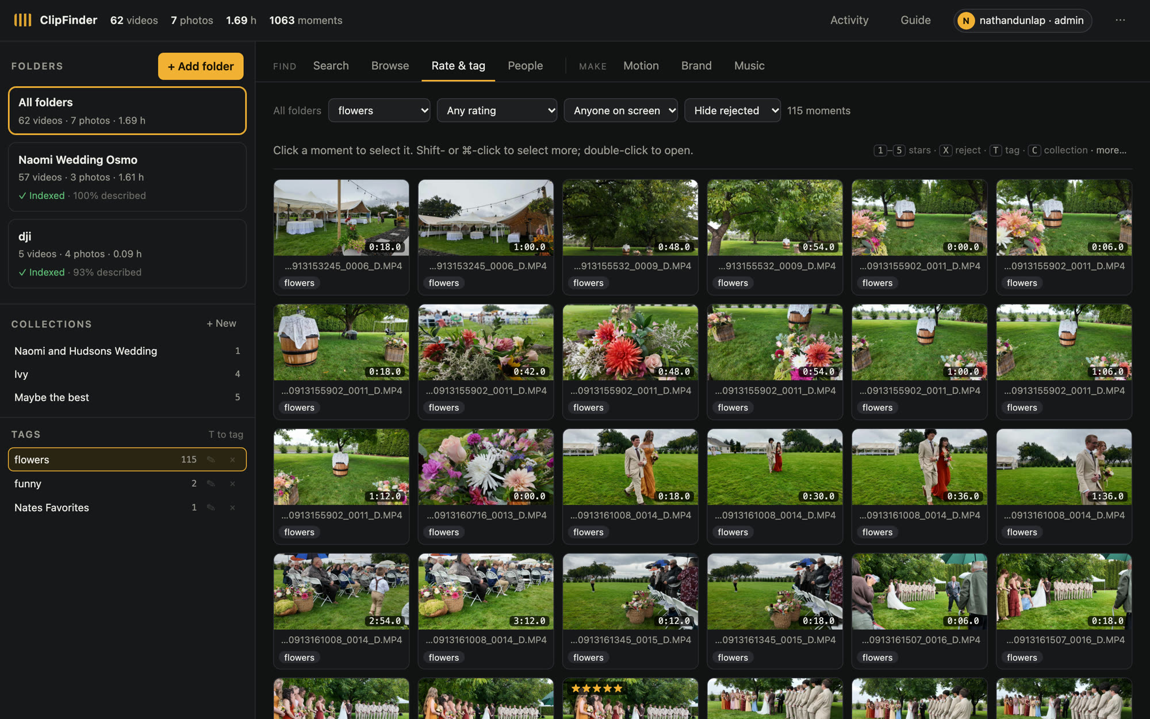
Task: Click the T to tag hint
Action: pyautogui.click(x=226, y=434)
